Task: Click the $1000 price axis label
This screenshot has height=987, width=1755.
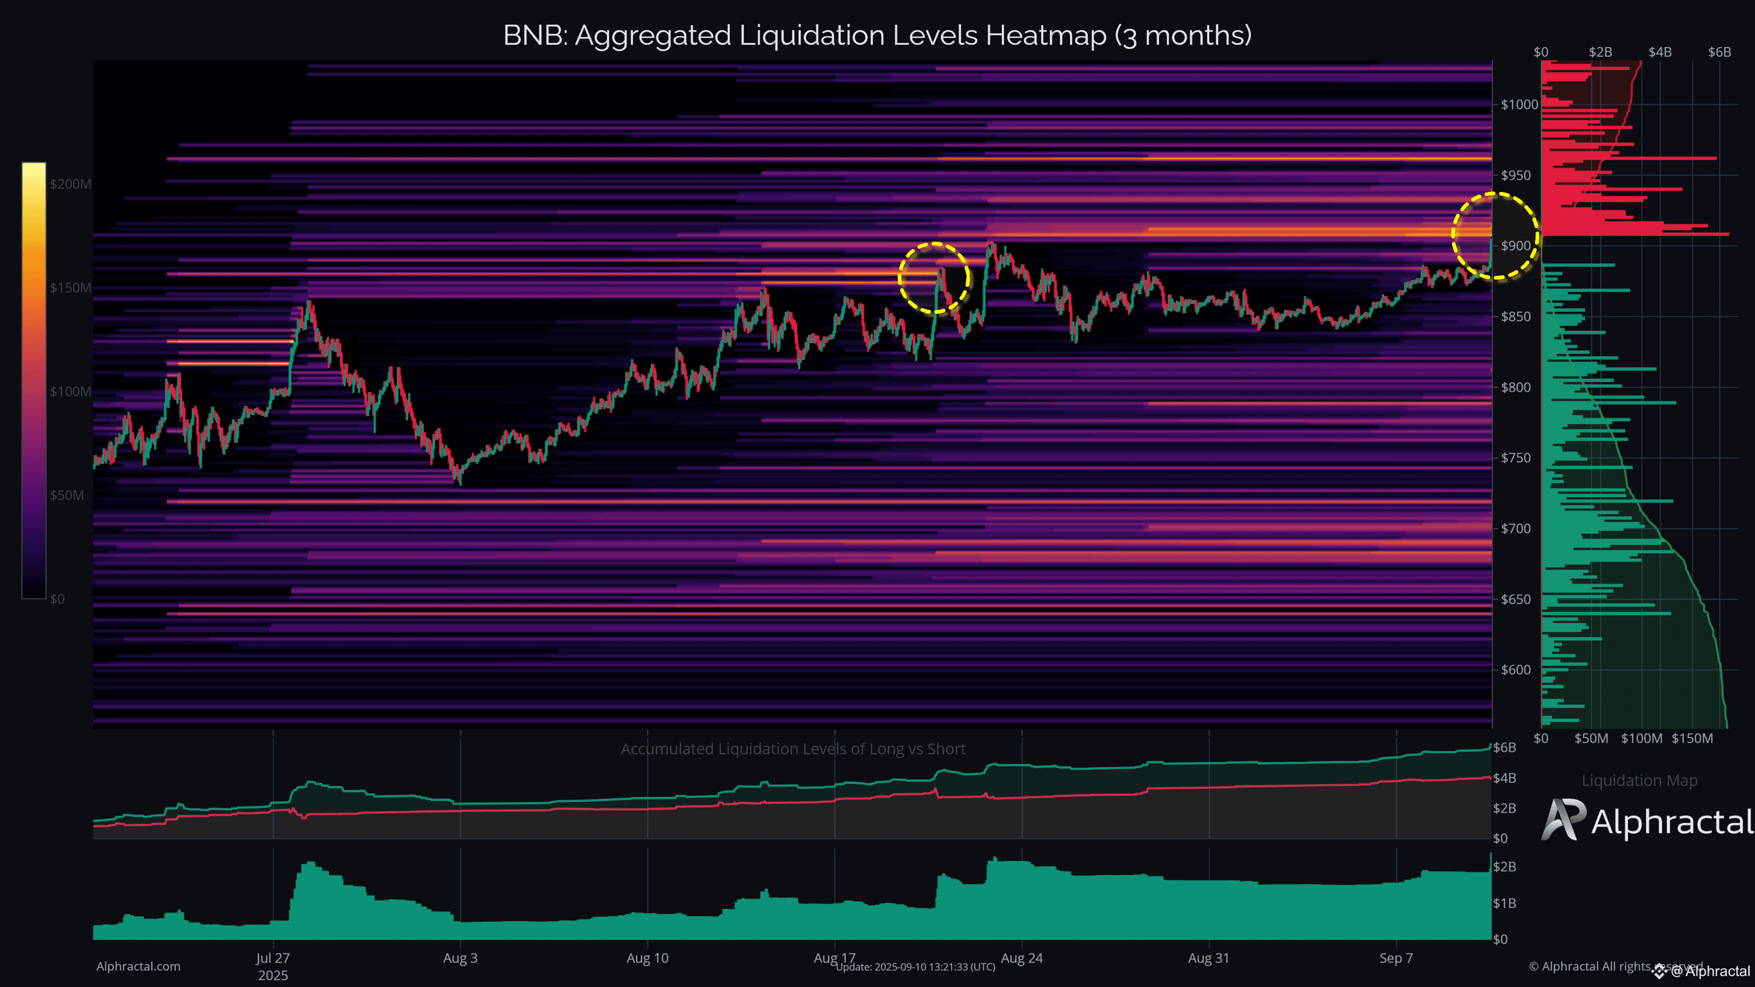Action: (1519, 104)
